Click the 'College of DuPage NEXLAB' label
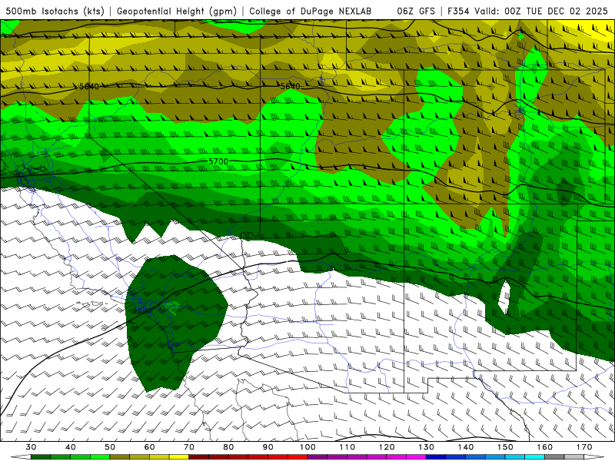The image size is (615, 461). [x=311, y=11]
